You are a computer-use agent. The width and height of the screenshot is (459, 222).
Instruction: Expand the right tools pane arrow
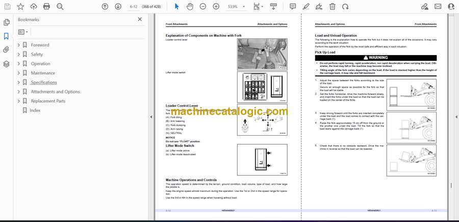tap(456, 117)
